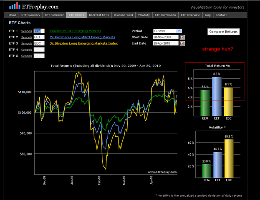The width and height of the screenshot is (260, 200).
Task: Click the yellow EDC bar in Volatility chart
Action: coord(229,158)
